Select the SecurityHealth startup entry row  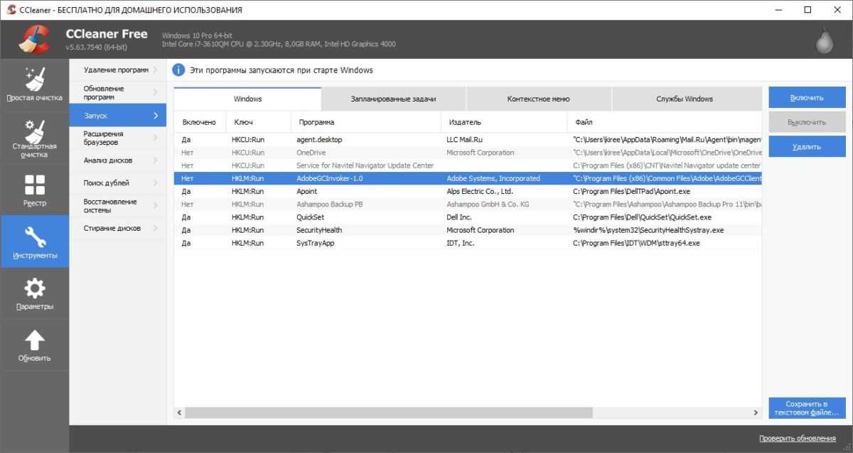click(319, 230)
